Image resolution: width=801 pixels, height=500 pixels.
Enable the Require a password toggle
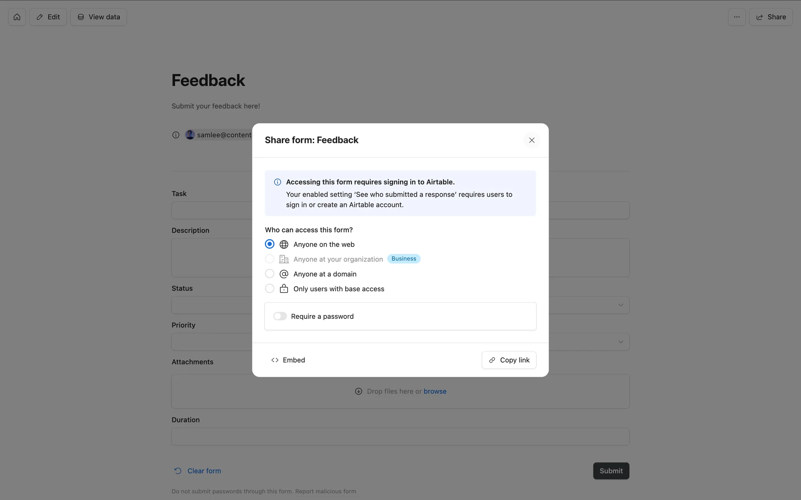(280, 316)
